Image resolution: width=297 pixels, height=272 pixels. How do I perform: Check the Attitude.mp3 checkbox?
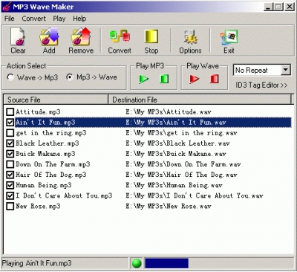click(10, 112)
